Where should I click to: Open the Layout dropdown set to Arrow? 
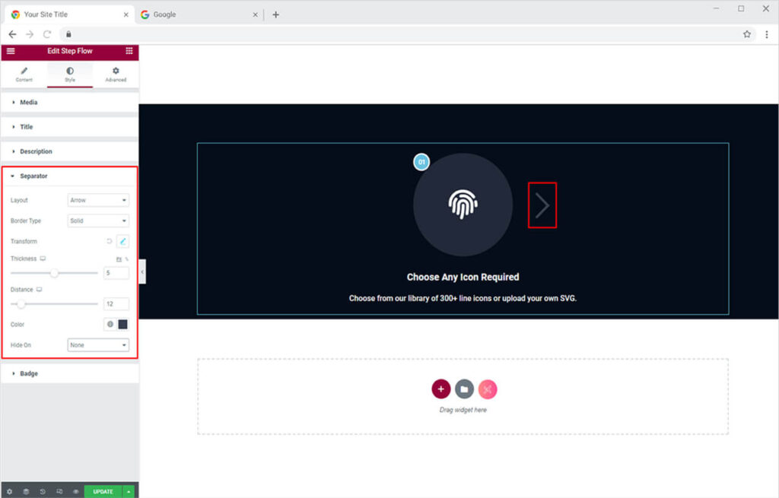point(98,200)
